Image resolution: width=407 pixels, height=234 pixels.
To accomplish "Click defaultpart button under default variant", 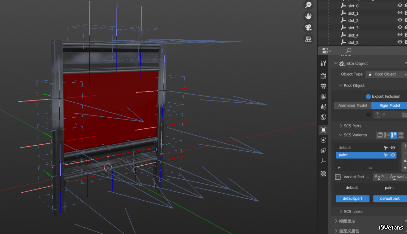I will [x=352, y=198].
